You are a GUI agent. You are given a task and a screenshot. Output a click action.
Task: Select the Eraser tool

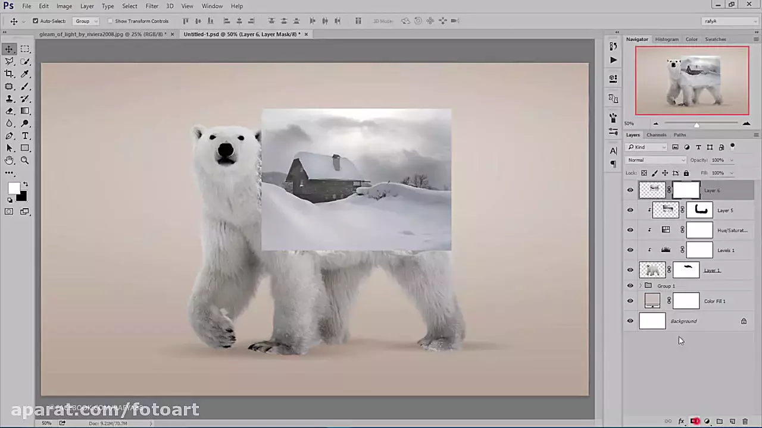point(10,111)
